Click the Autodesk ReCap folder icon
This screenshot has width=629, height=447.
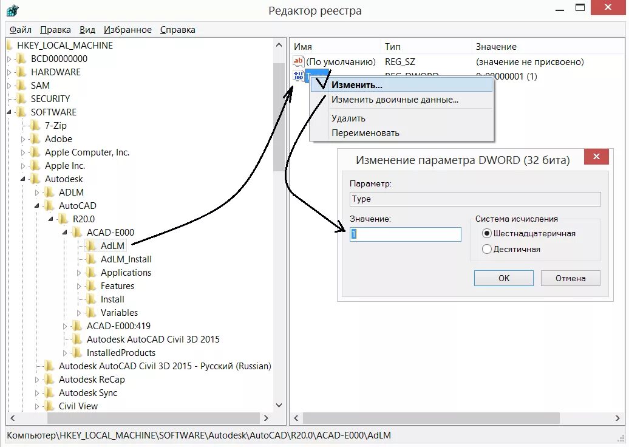[50, 379]
